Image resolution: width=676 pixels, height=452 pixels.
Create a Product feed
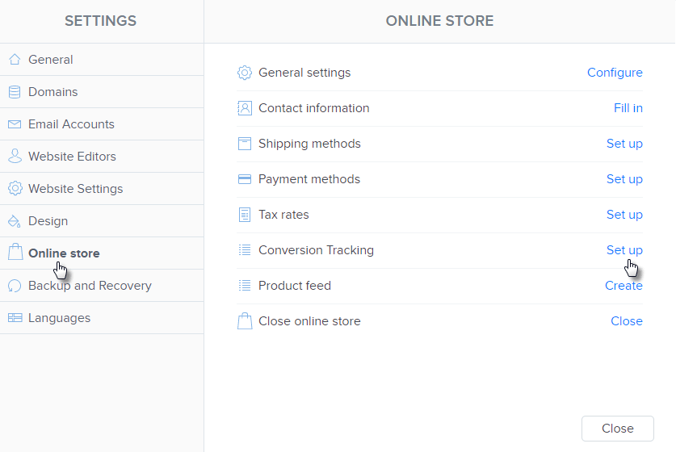(x=624, y=286)
